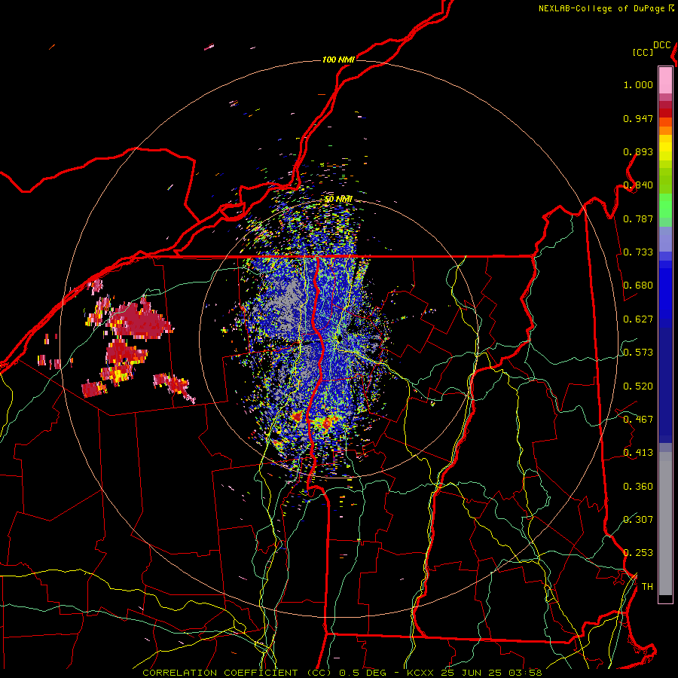Select the 0.840 scale value
Image resolution: width=678 pixels, height=678 pixels.
pyautogui.click(x=638, y=185)
